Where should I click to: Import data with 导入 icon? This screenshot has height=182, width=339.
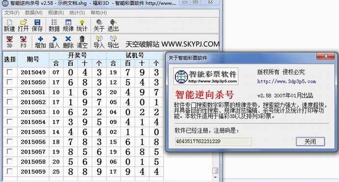click(x=99, y=42)
